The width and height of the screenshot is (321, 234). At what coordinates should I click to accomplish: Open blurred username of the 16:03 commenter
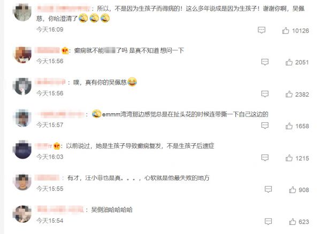point(43,146)
